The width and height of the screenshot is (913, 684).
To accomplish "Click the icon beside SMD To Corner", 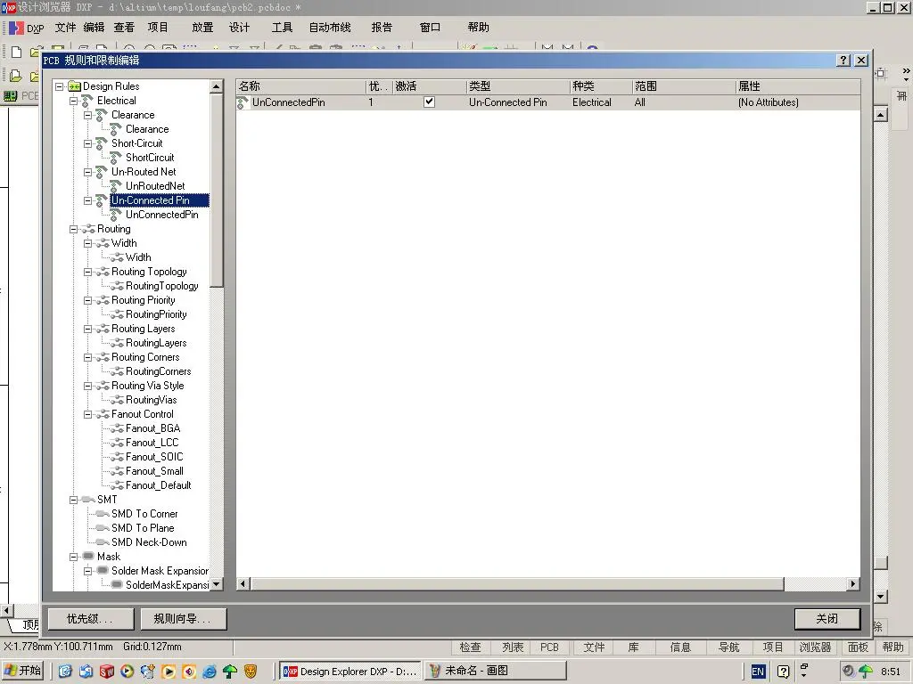I will coord(103,514).
